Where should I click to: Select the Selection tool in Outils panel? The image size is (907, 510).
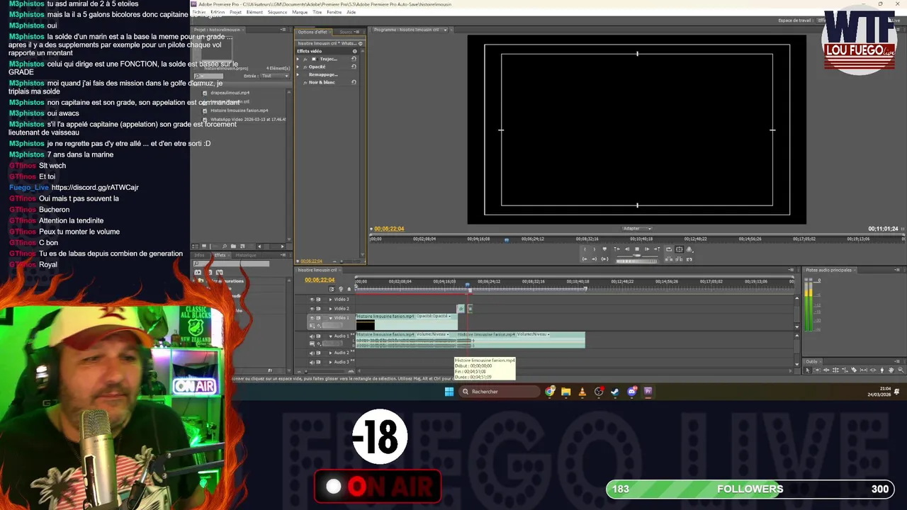(x=808, y=370)
